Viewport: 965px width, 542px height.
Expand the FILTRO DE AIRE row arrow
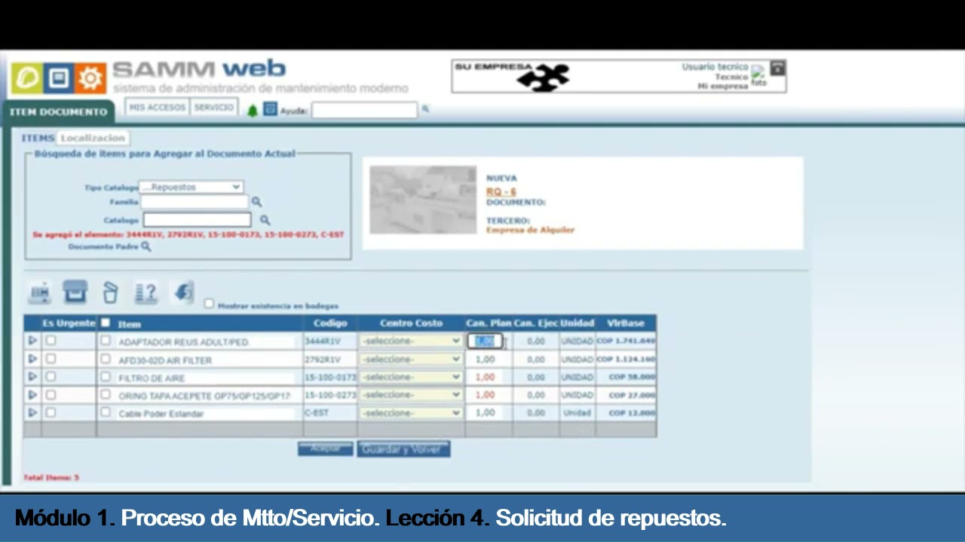pos(32,377)
